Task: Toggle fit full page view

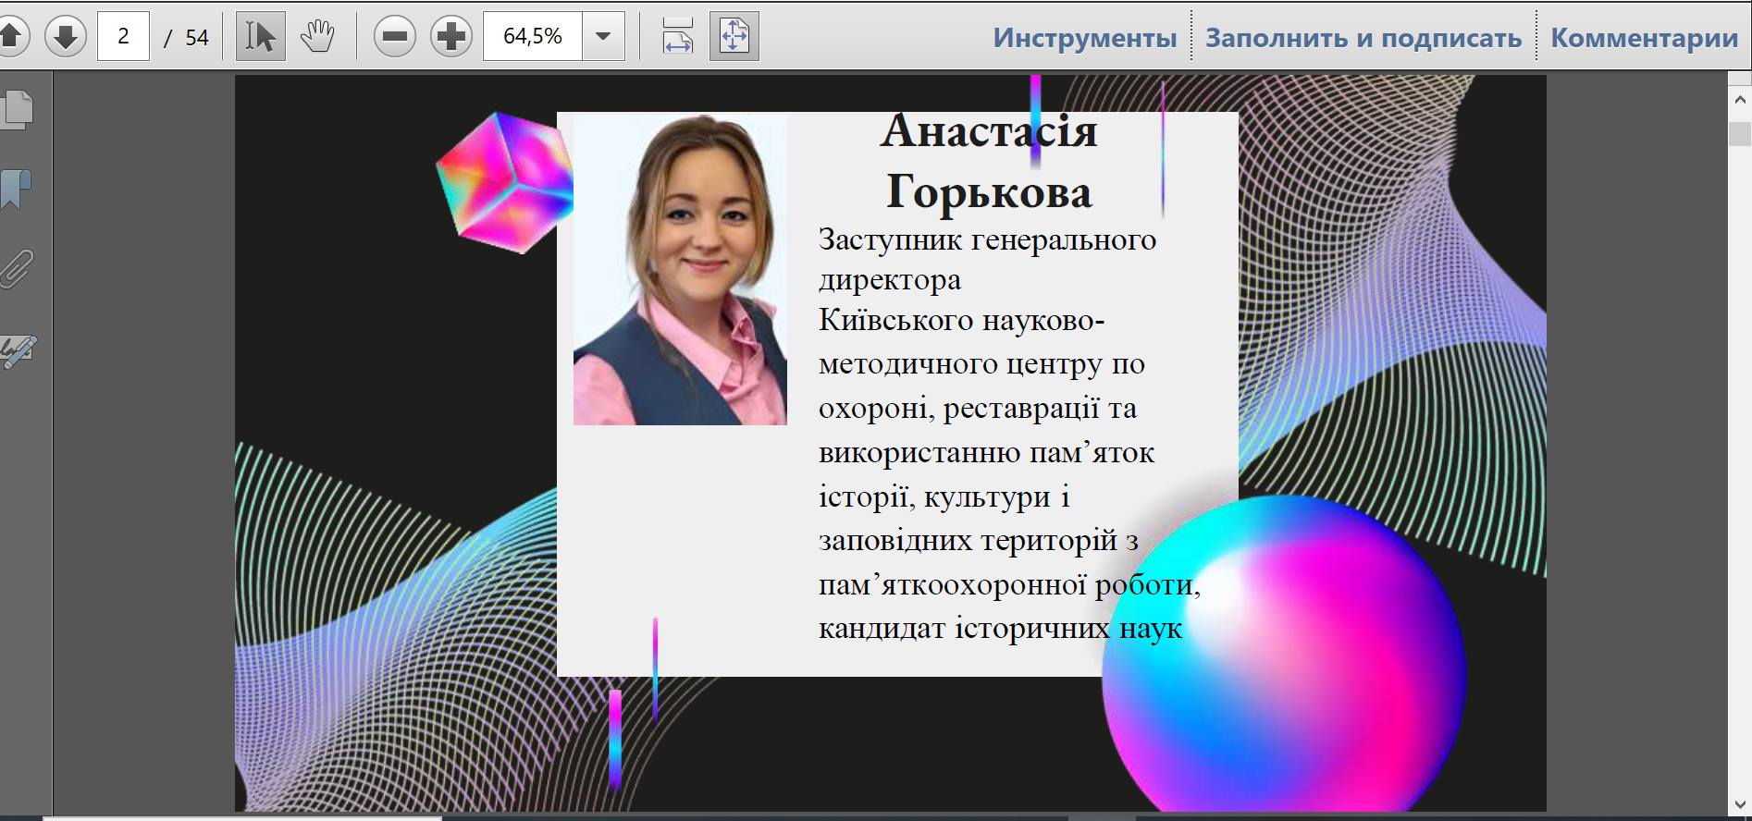Action: click(734, 37)
